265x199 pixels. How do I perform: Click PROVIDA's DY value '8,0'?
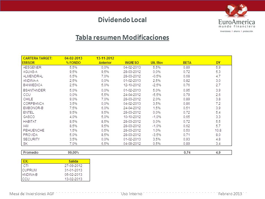(218, 135)
